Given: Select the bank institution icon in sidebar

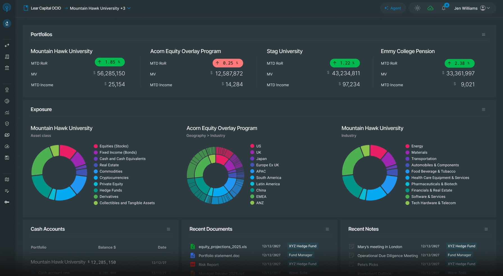Looking at the screenshot, I should click(x=7, y=67).
